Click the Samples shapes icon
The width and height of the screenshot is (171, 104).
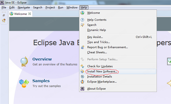tap(24, 83)
